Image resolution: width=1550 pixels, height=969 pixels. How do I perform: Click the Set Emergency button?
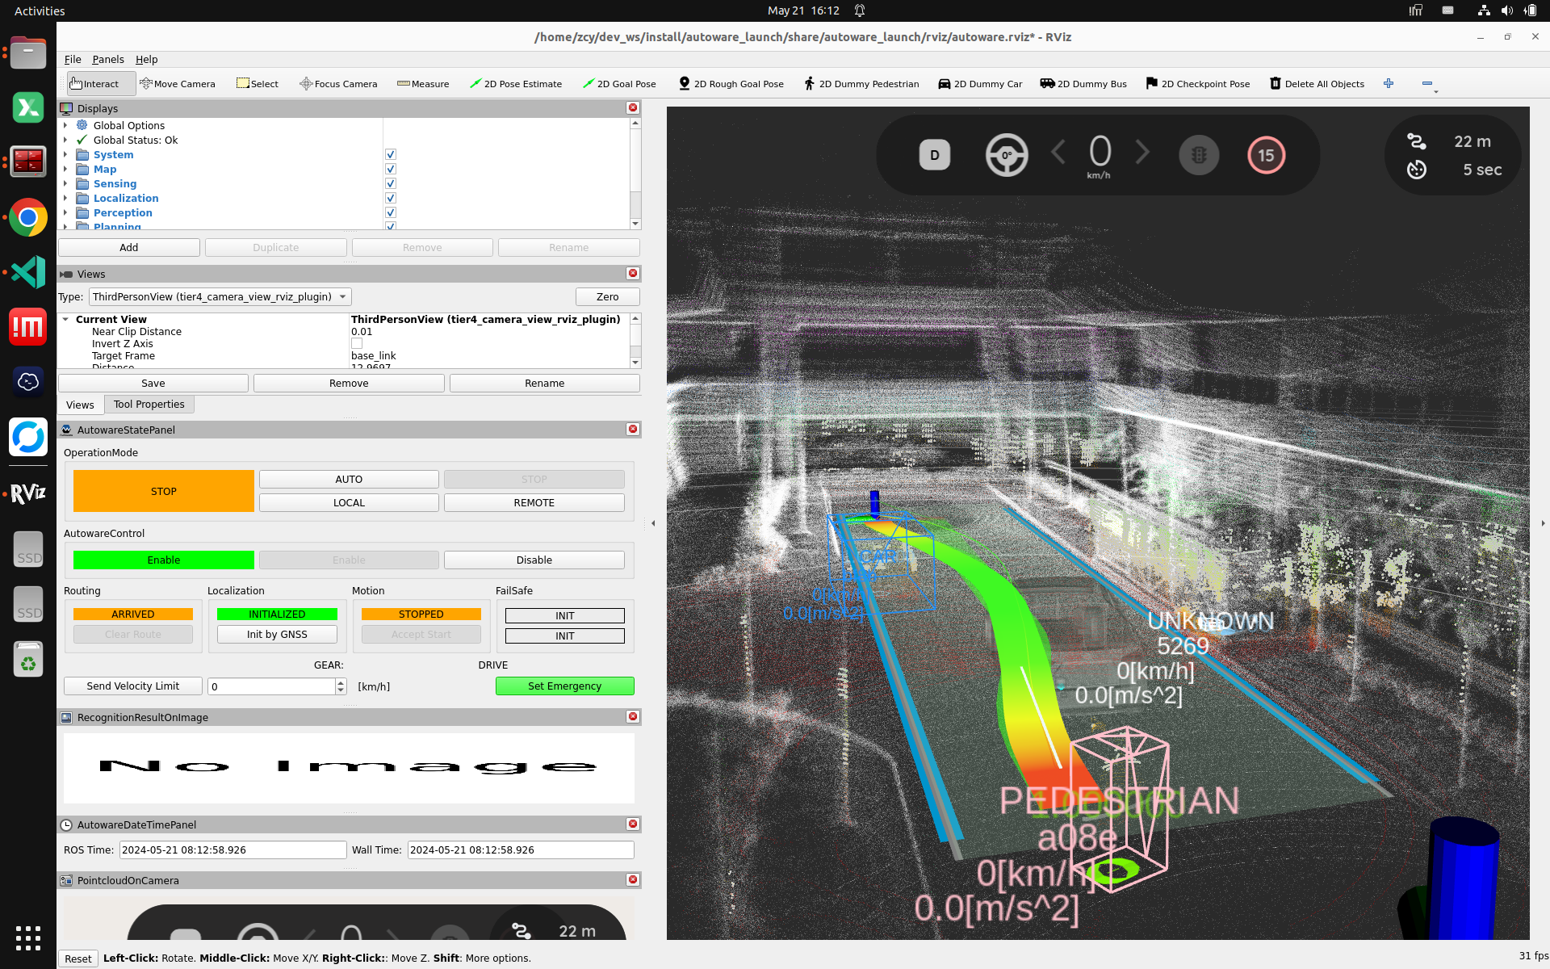pyautogui.click(x=564, y=686)
